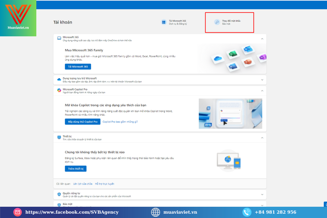Click the Quyền riêng tư shield icon
The image size is (327, 218).
tap(59, 194)
